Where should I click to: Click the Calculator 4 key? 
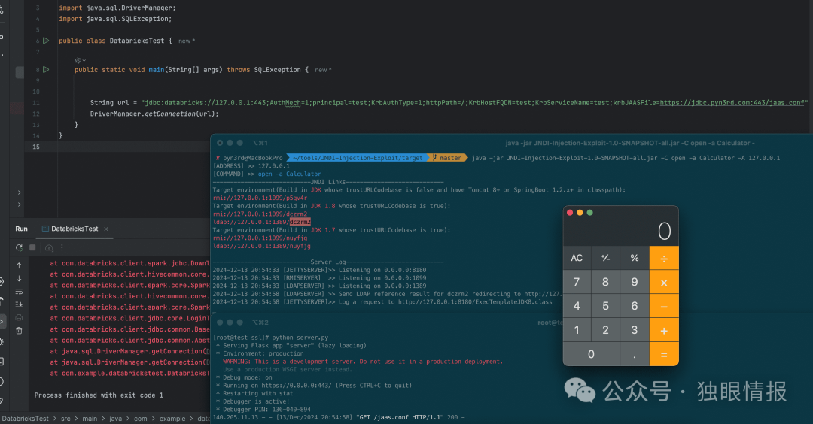(577, 307)
